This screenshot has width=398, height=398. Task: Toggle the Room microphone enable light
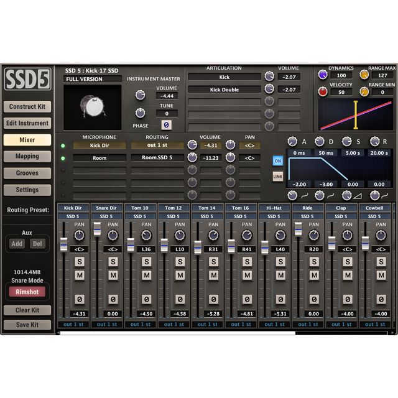click(x=63, y=159)
